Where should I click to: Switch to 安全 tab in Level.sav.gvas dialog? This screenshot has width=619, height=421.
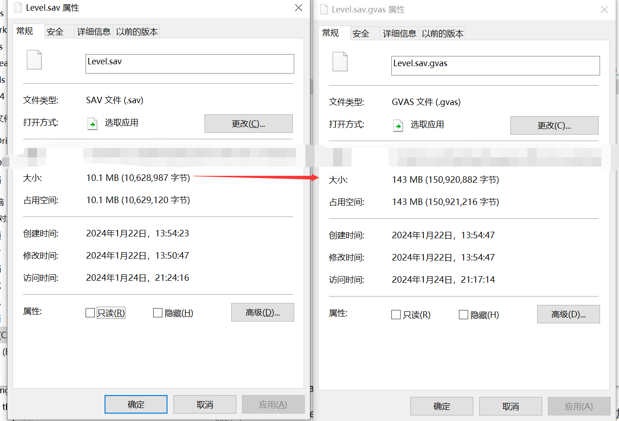tap(365, 34)
